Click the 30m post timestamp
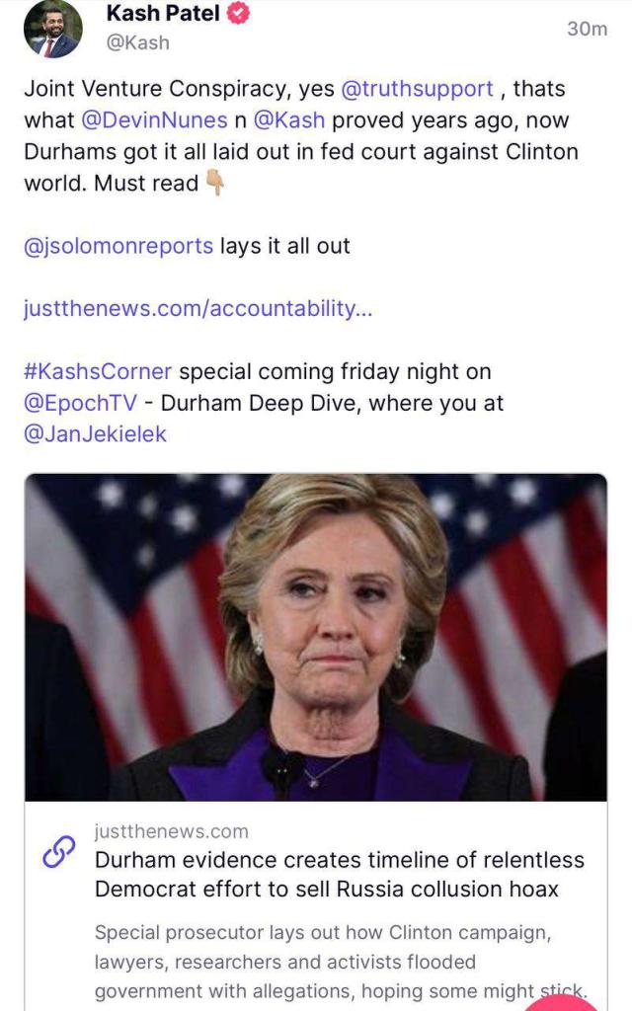The width and height of the screenshot is (632, 1011). pos(587,29)
